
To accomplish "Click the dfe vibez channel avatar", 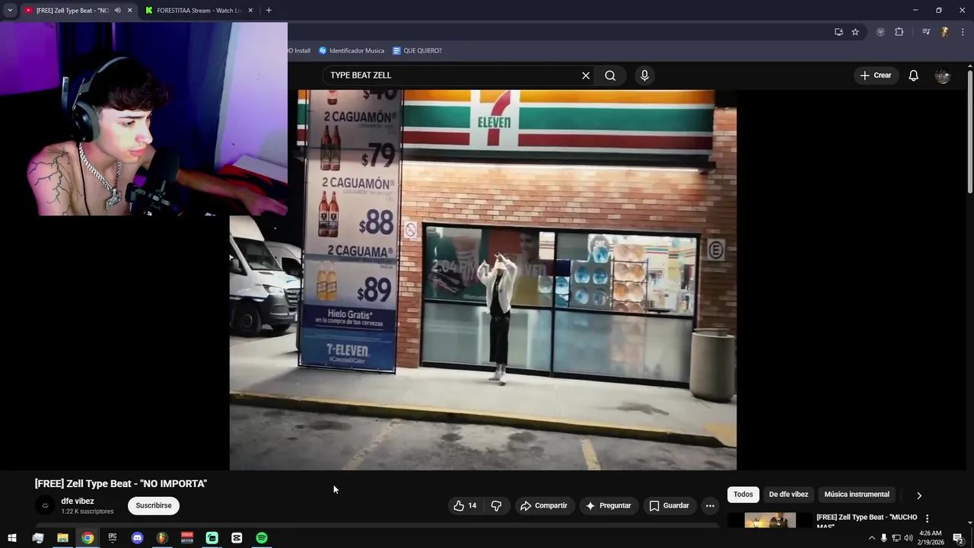I will (x=45, y=505).
